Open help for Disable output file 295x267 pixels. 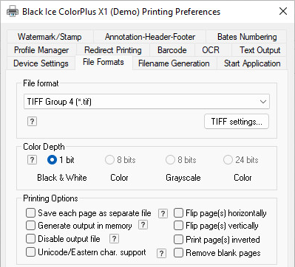point(114,238)
